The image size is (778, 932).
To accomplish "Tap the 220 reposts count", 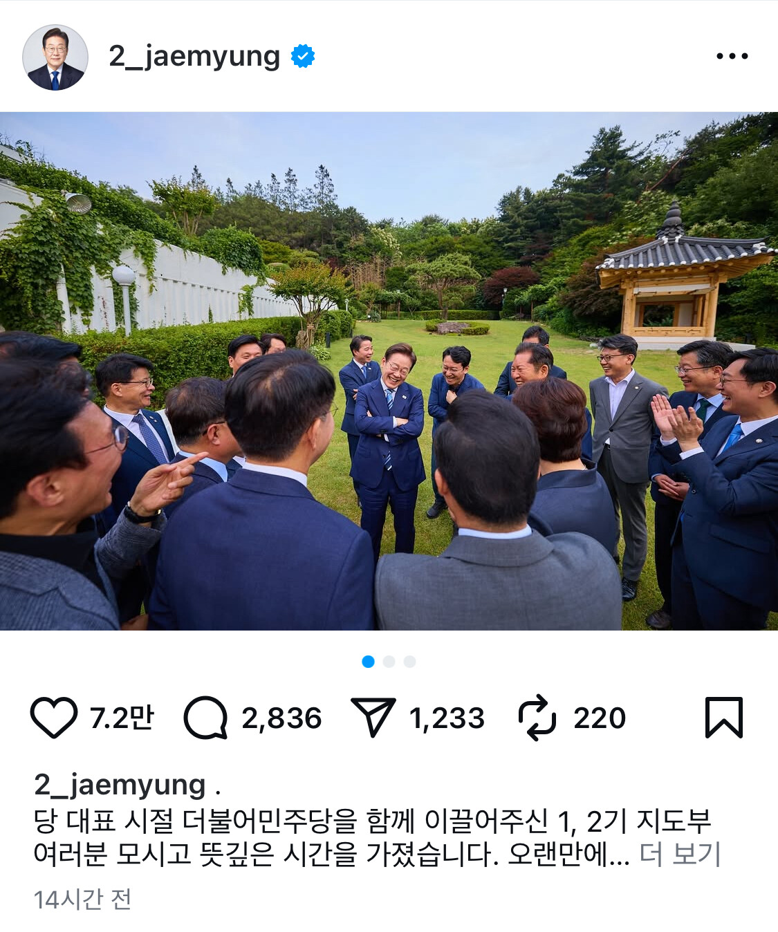I will 600,718.
